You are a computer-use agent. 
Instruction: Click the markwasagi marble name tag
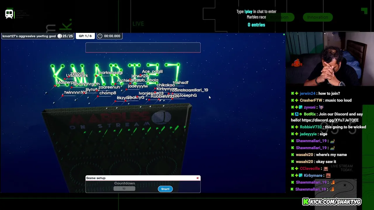[110, 73]
